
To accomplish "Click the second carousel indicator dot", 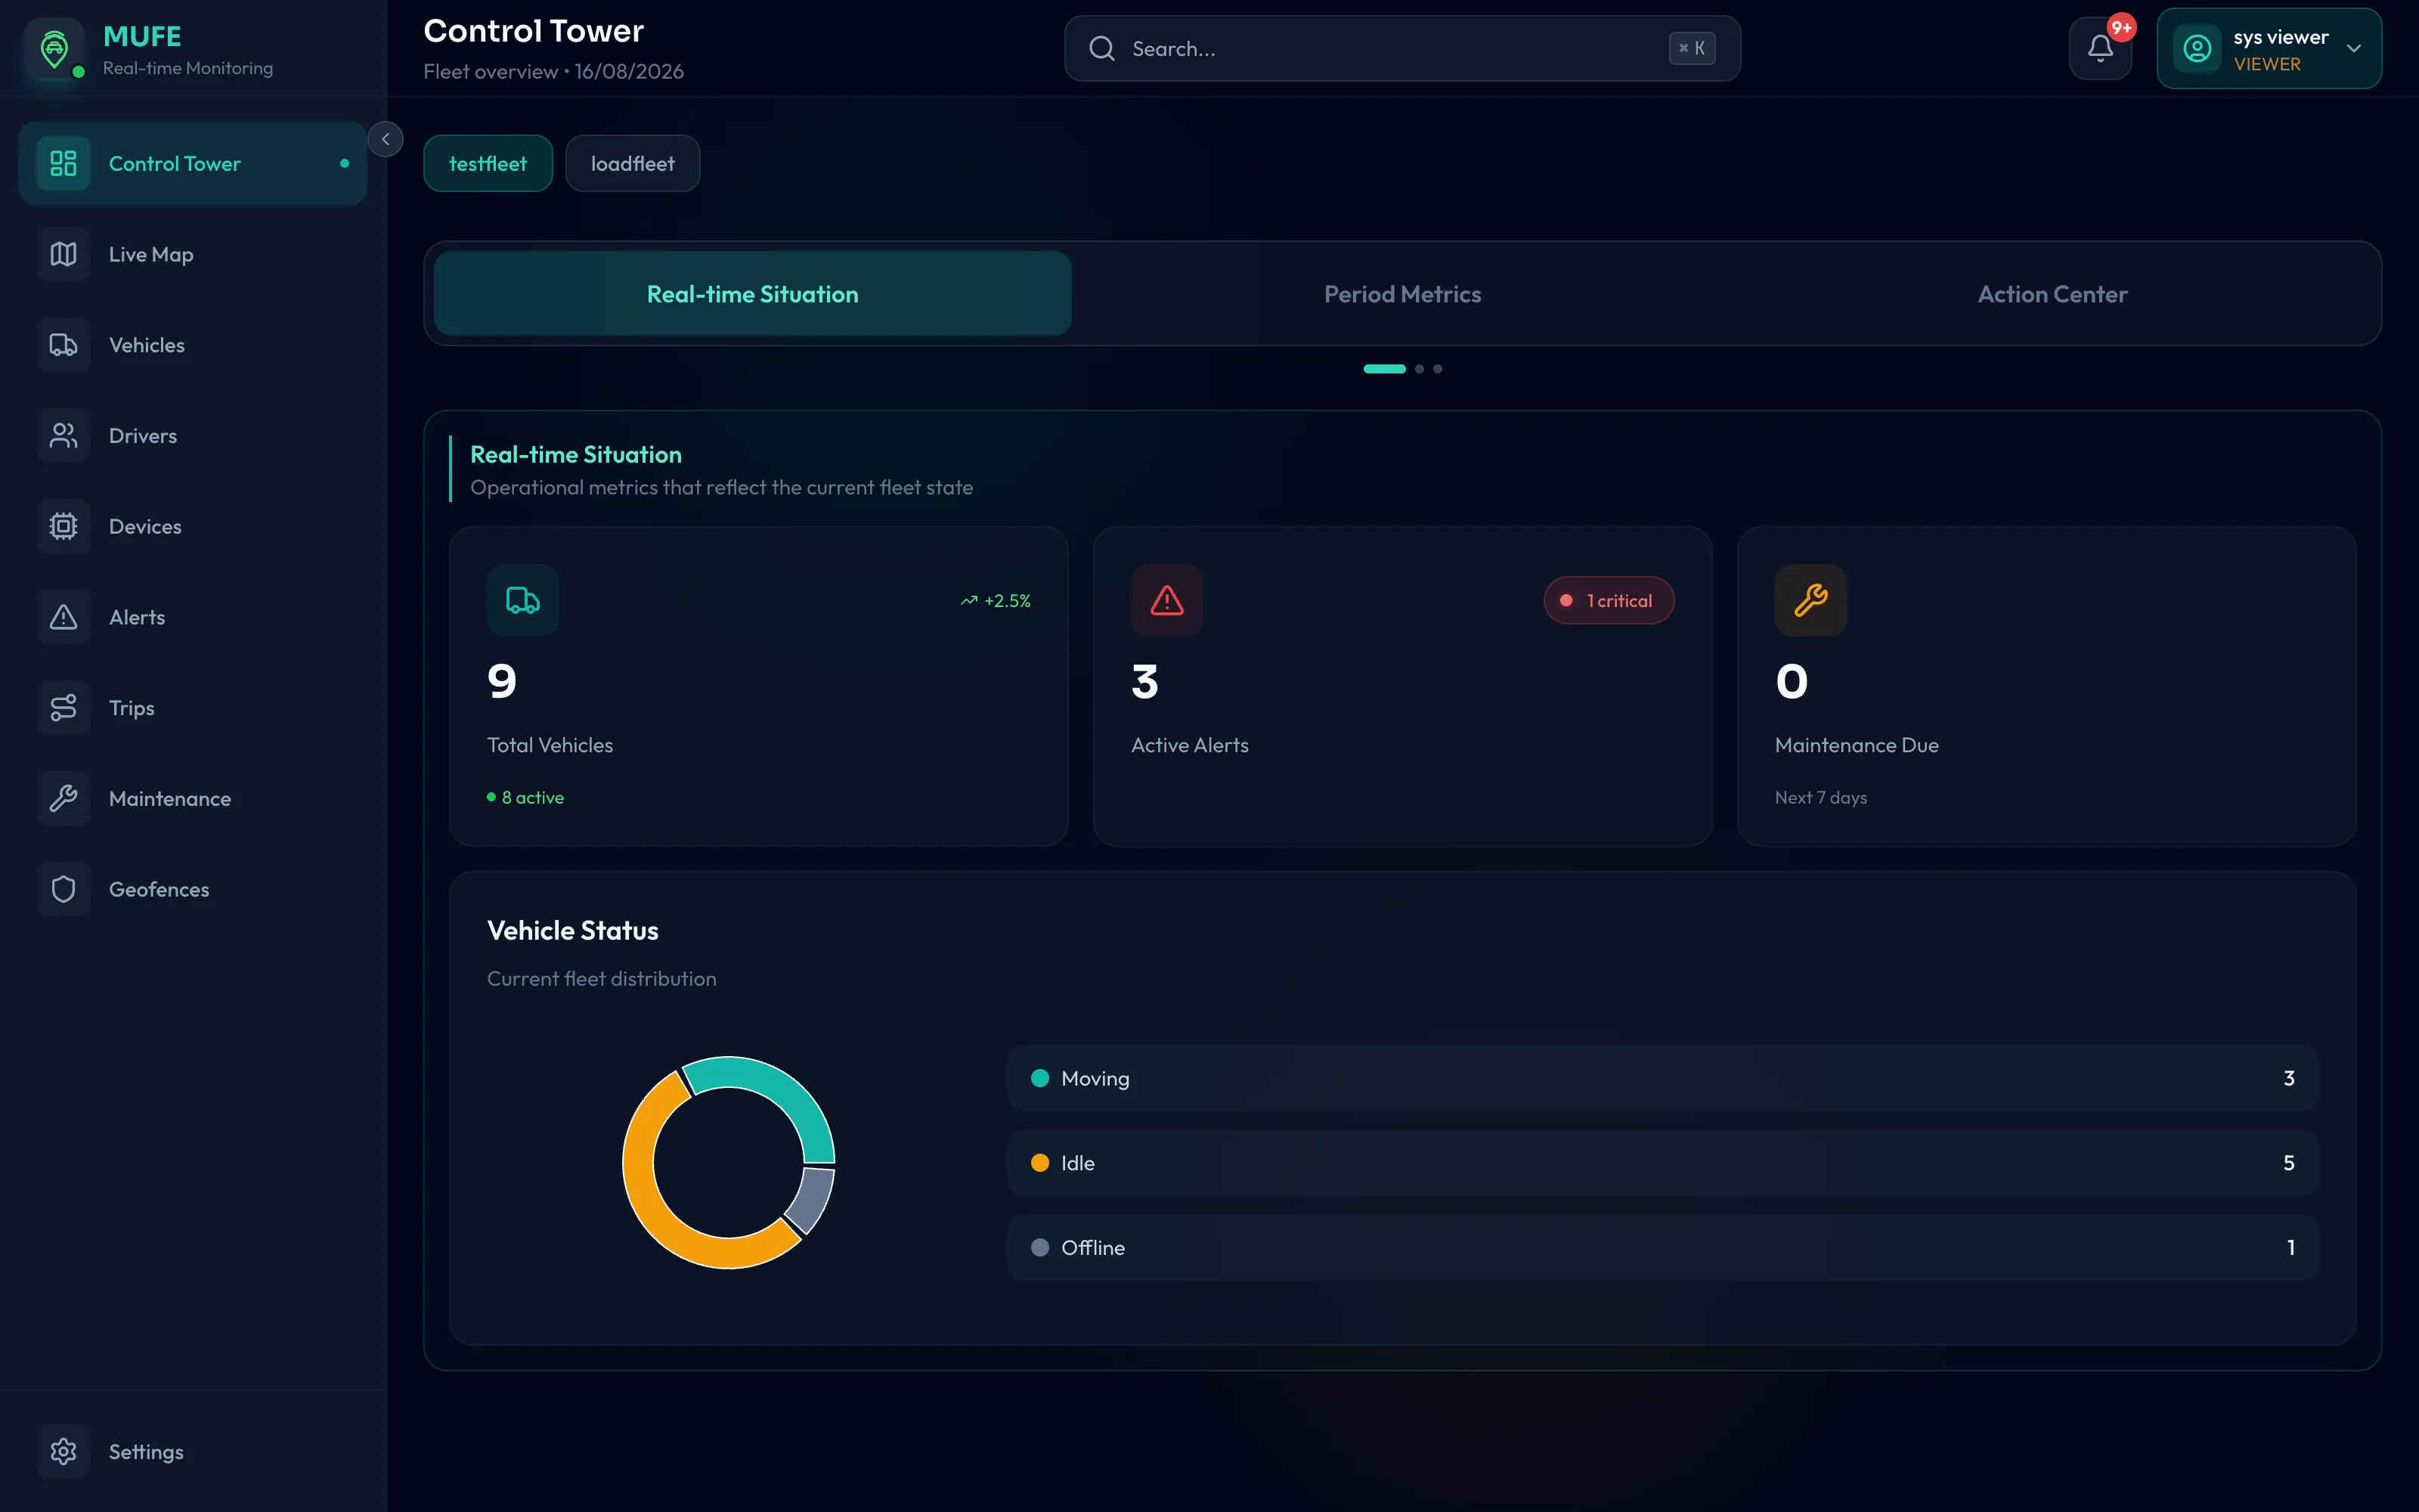I will (x=1420, y=369).
